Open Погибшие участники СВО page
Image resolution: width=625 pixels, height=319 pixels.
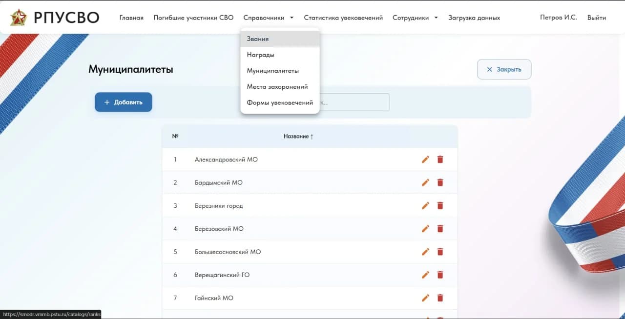tap(193, 18)
